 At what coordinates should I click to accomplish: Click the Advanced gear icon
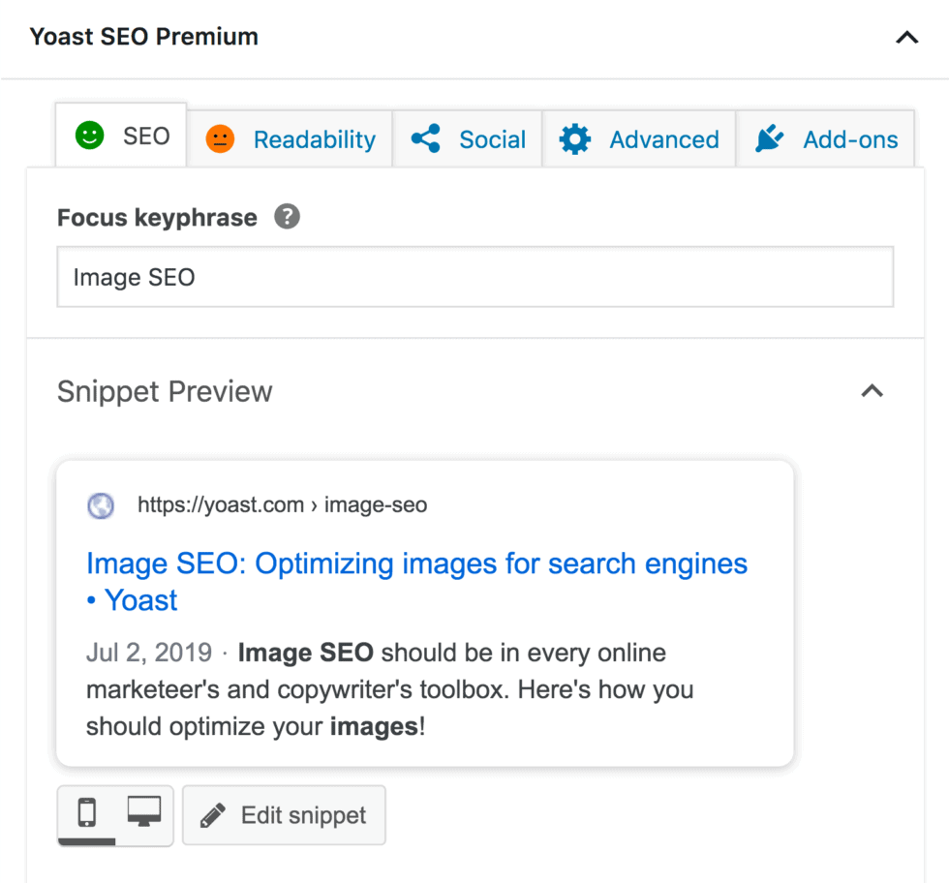pos(575,139)
